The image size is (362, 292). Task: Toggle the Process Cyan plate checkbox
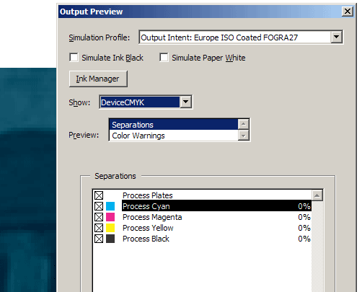point(99,206)
